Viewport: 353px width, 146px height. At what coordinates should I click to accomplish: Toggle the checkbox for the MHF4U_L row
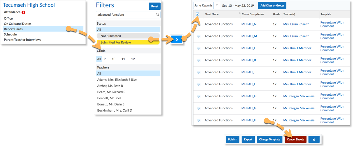(199, 48)
